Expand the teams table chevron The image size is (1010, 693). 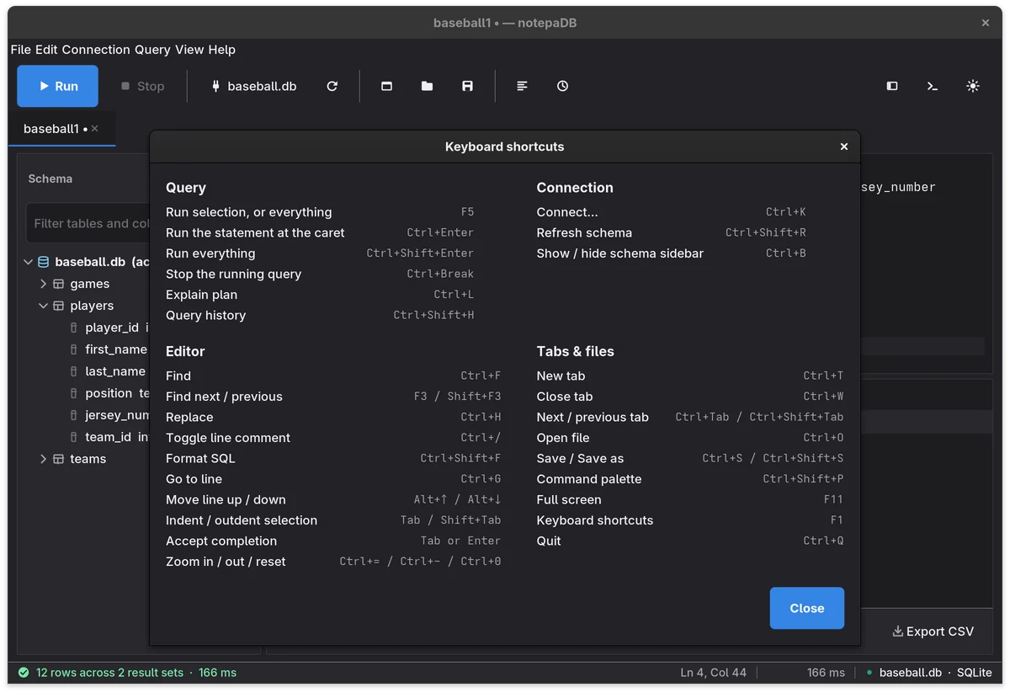tap(44, 459)
